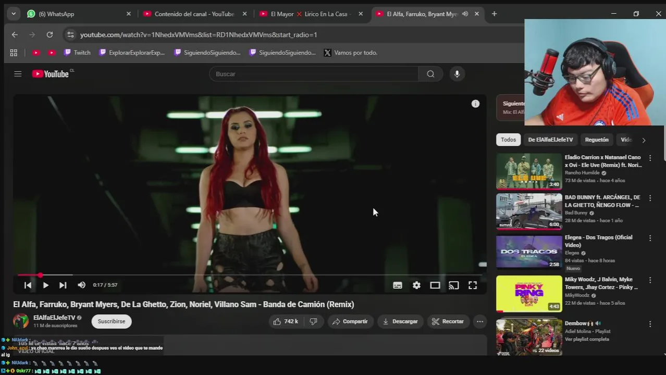The width and height of the screenshot is (666, 375).
Task: Click the search magnifier button
Action: (430, 74)
